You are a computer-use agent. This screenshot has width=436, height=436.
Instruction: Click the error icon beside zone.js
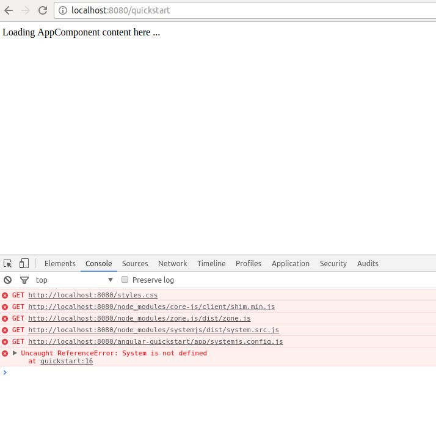pos(5,319)
